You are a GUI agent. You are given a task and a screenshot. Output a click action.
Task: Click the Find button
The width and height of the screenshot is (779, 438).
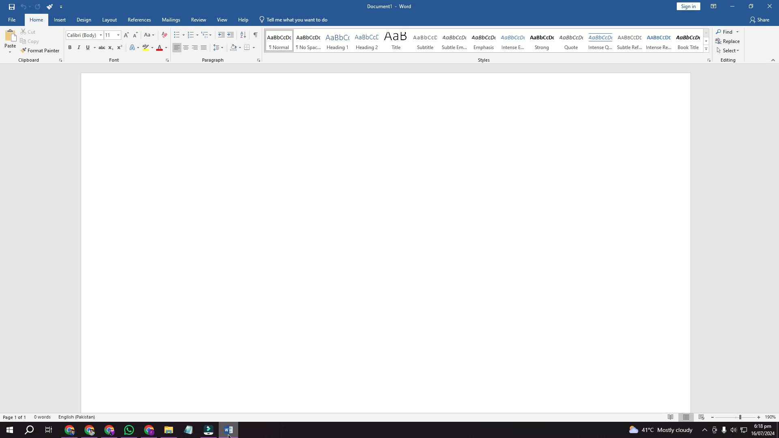[724, 32]
